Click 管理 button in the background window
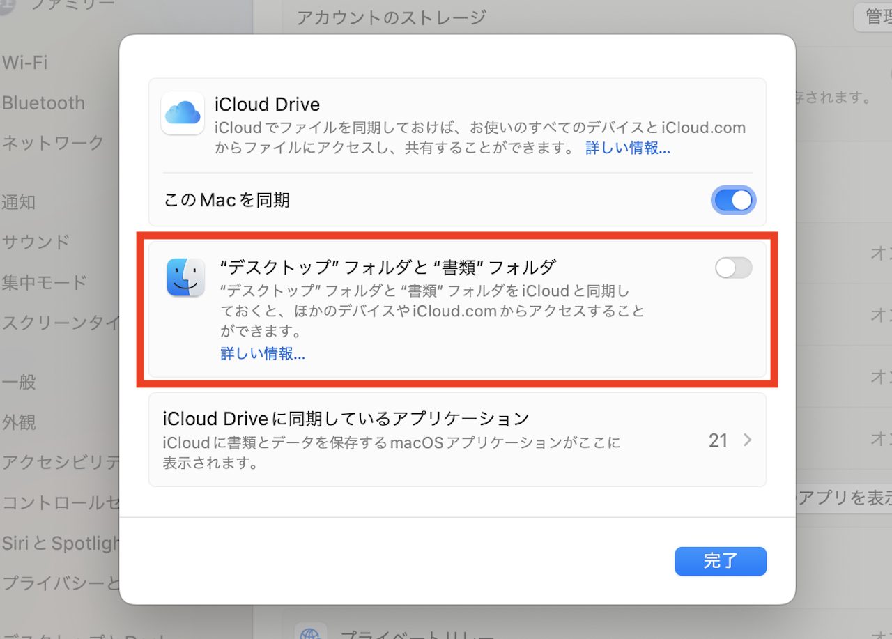Screen dimensions: 892x639 point(873,17)
